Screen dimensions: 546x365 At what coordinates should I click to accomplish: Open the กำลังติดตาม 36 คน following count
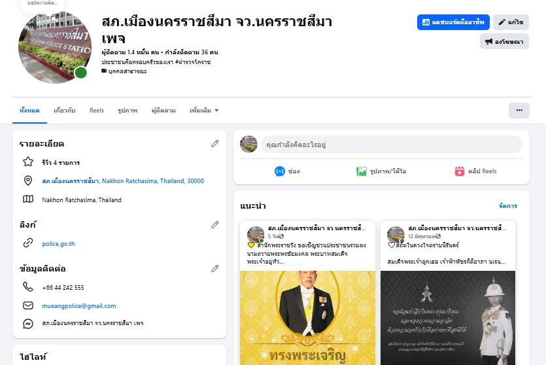[192, 52]
